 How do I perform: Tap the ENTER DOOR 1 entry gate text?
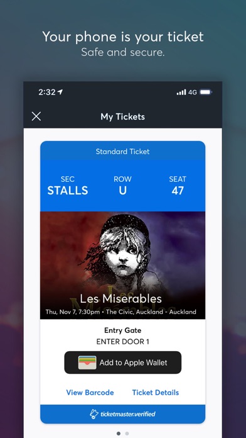[x=123, y=341]
